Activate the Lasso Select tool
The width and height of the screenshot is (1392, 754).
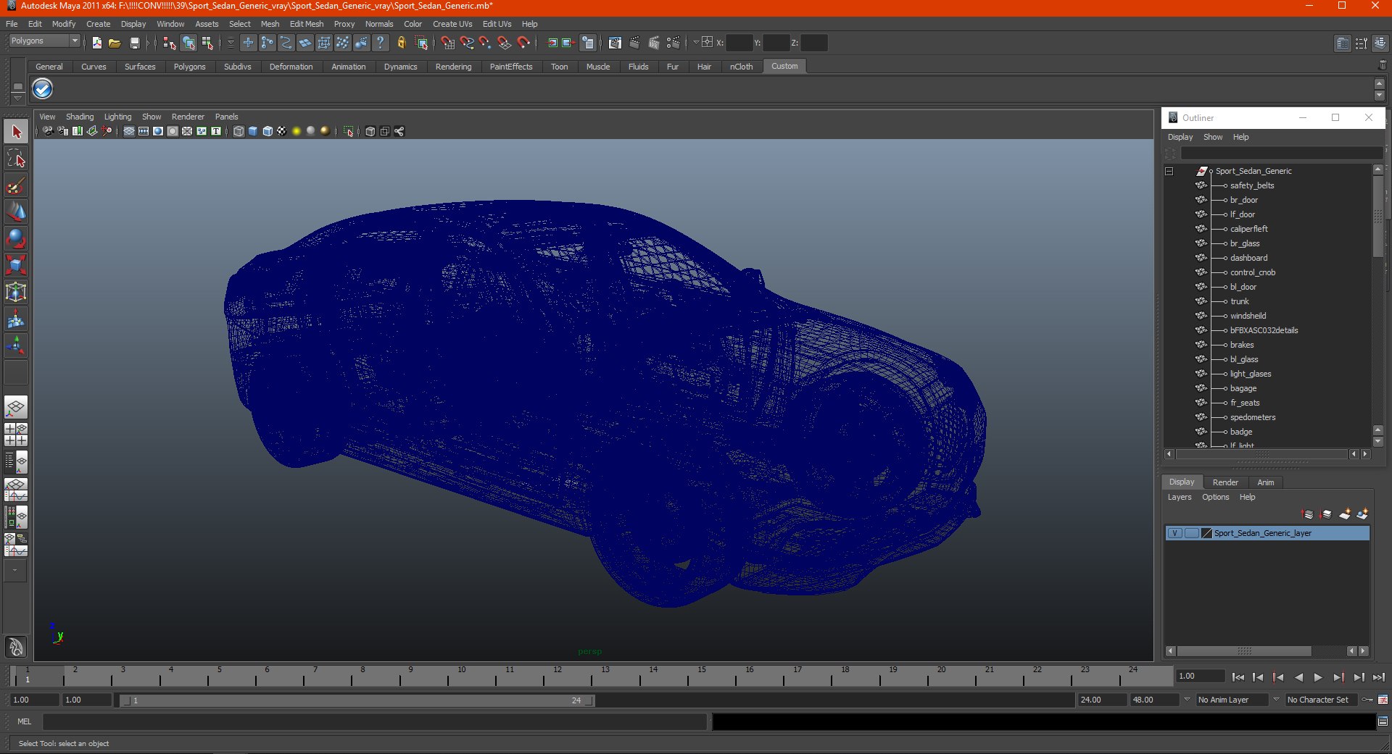(x=16, y=159)
